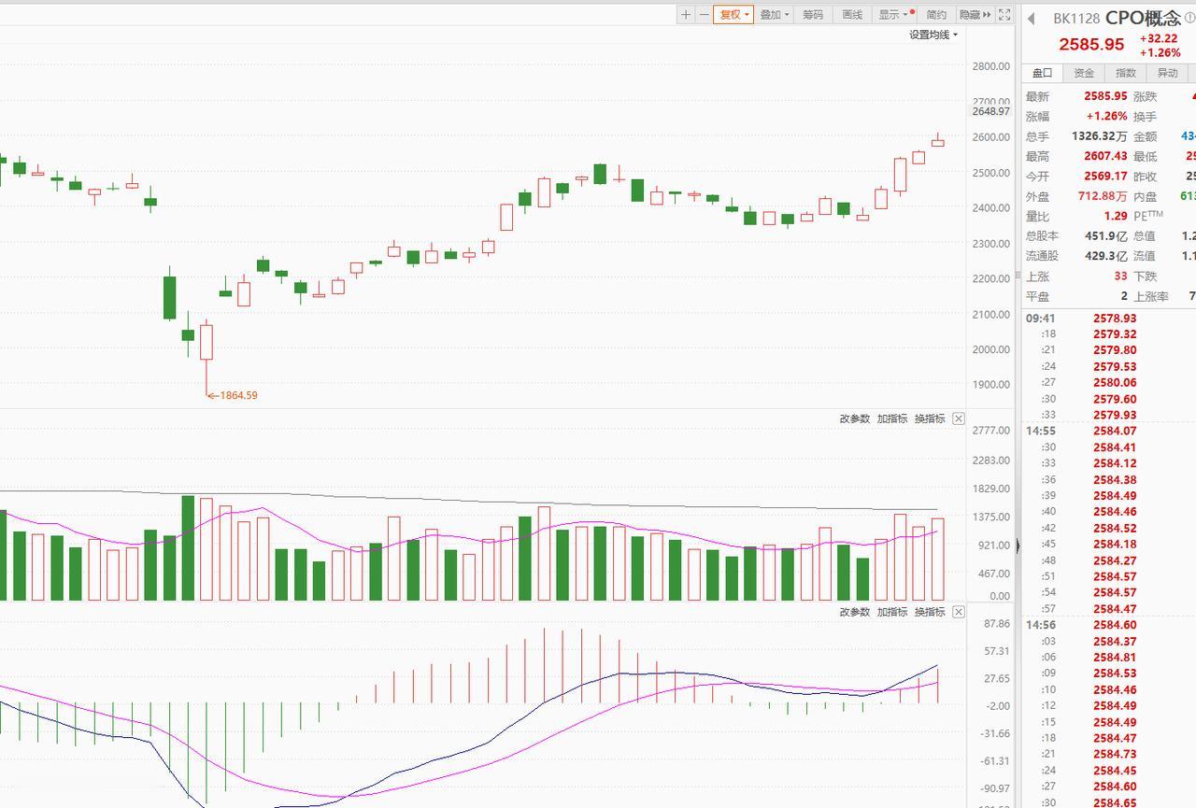
Task: Close the volume indicator panel
Action: tap(959, 418)
